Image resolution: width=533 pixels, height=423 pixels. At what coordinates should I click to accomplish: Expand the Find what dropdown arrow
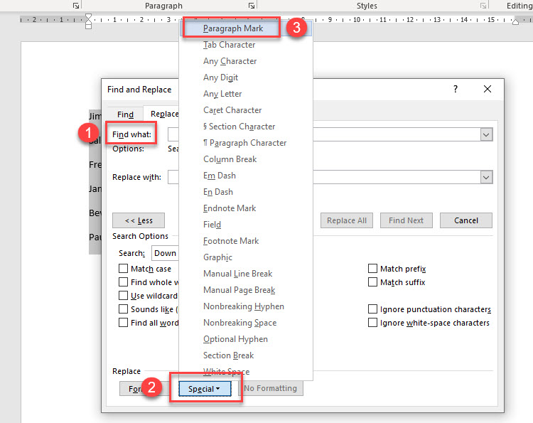click(x=487, y=134)
